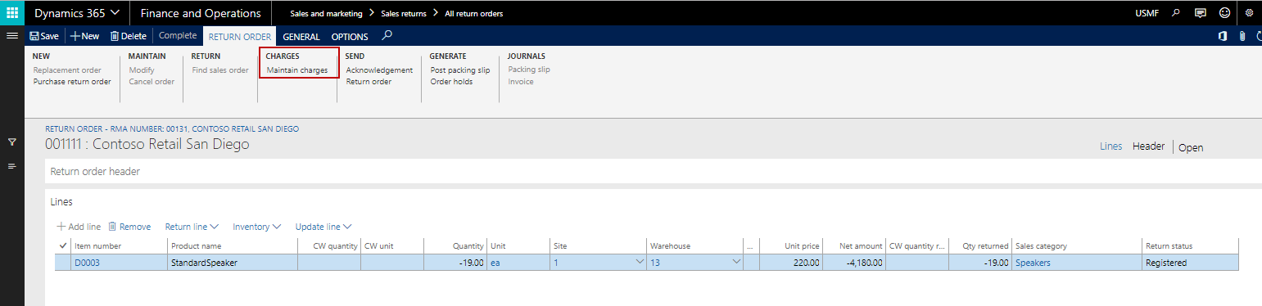This screenshot has width=1262, height=306.
Task: Click Find sales order
Action: [x=220, y=70]
